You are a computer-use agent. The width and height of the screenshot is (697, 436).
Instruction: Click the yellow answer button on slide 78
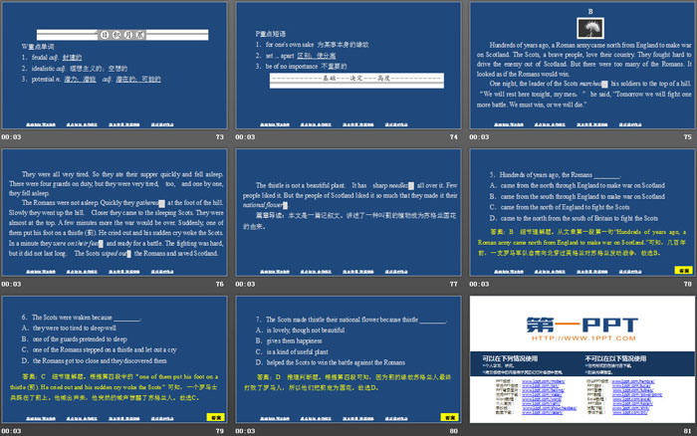click(x=683, y=270)
